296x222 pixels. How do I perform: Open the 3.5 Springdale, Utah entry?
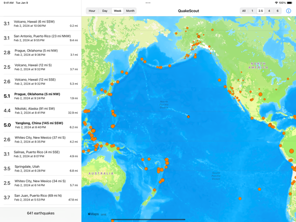[41, 168]
